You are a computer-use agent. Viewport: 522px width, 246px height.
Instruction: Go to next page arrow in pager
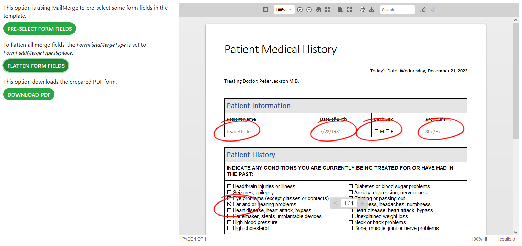361,203
